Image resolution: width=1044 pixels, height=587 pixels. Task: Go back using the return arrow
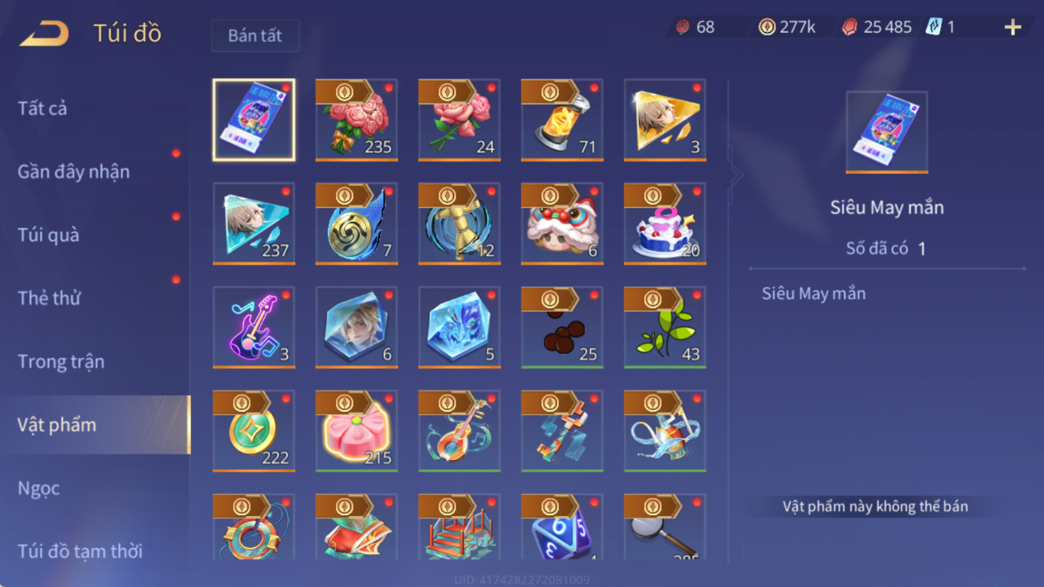44,33
